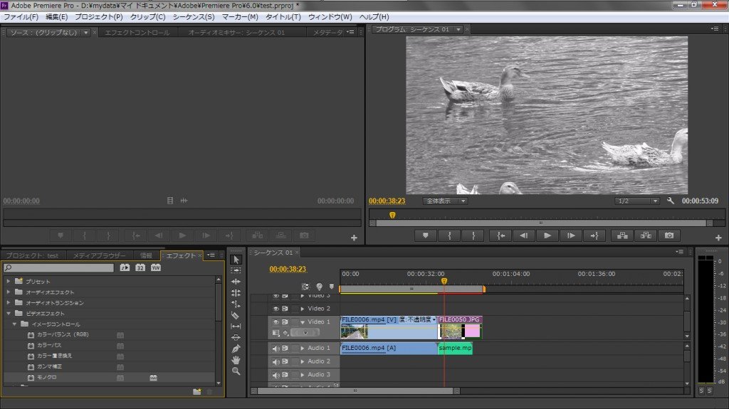Expand Audio 3 track triangle
This screenshot has height=409, width=729.
(x=303, y=375)
